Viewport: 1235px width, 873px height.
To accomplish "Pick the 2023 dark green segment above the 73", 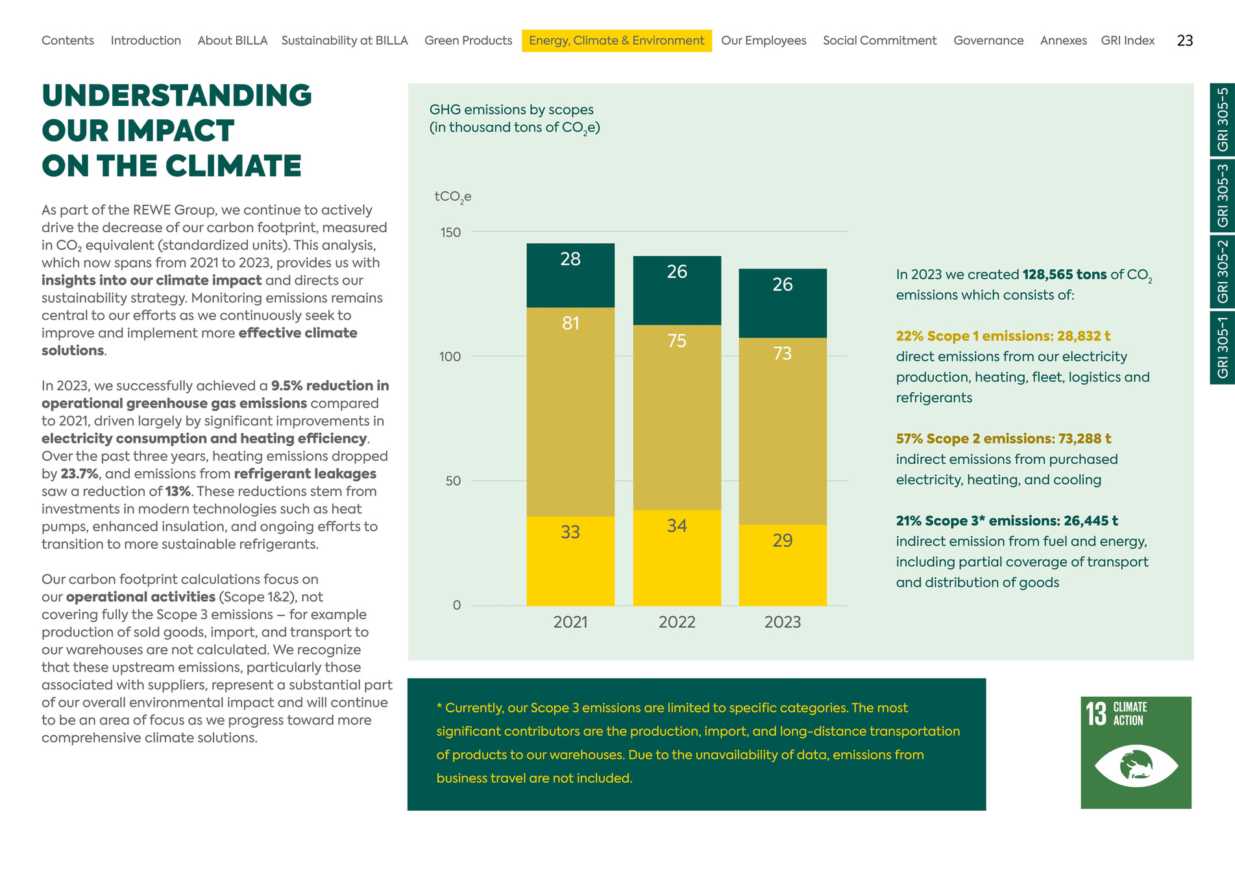I will click(x=783, y=304).
